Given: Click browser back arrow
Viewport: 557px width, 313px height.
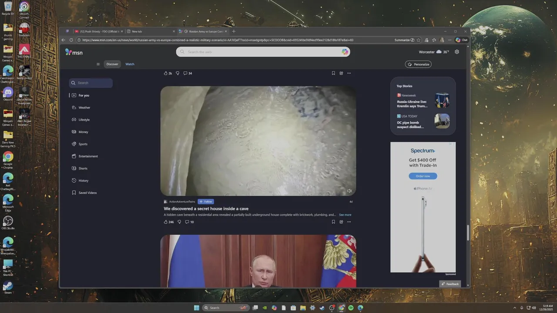Looking at the screenshot, I should click(x=64, y=40).
